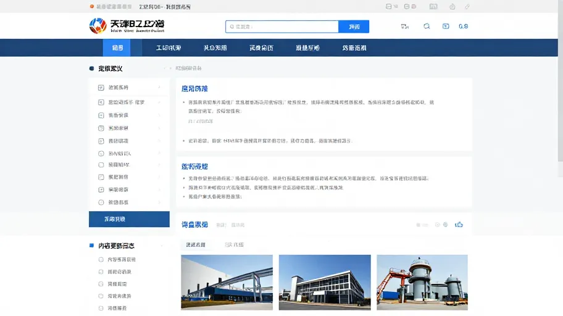
Task: Expand the second sidebar row via its chevron
Action: tap(159, 102)
